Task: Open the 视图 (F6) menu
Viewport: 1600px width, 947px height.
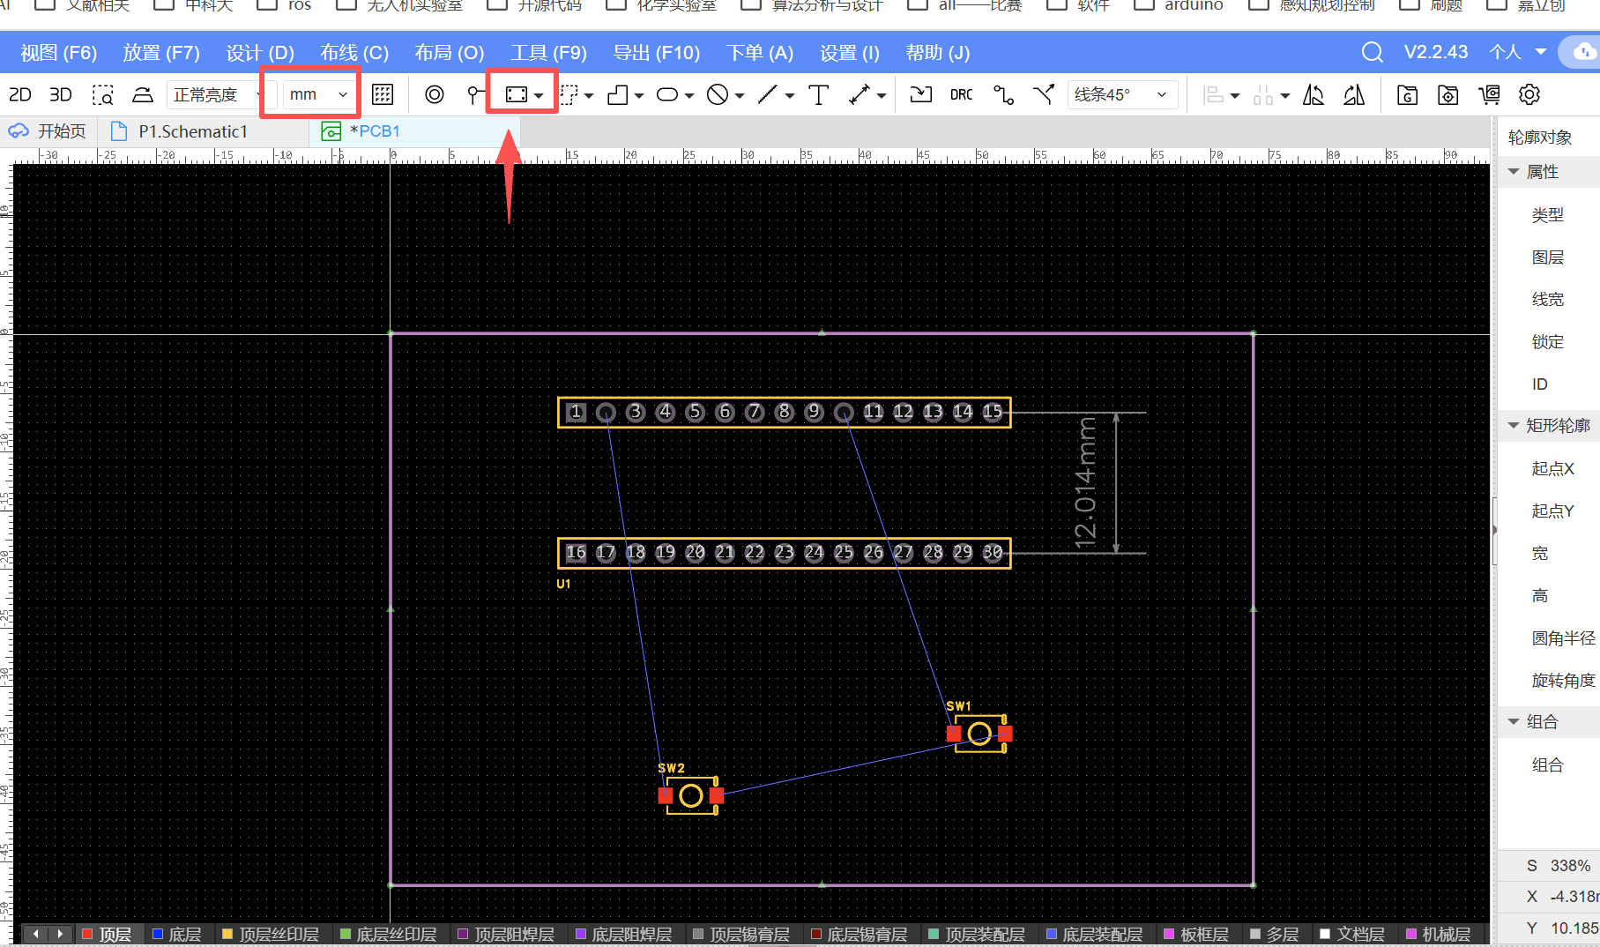Action: click(x=59, y=53)
